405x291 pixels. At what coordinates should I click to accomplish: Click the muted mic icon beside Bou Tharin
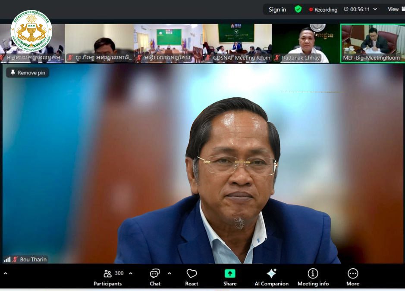tap(15, 260)
